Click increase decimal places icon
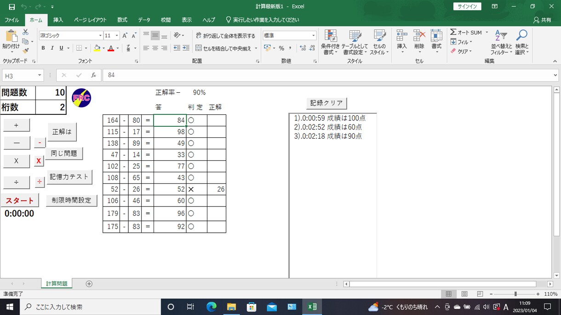 point(303,48)
